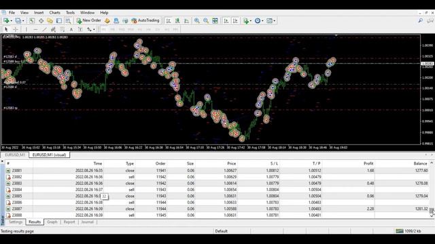Select results row 23881
The image size is (435, 244).
(x=217, y=171)
